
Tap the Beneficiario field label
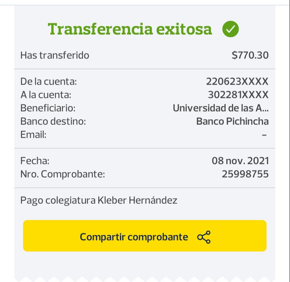(48, 108)
